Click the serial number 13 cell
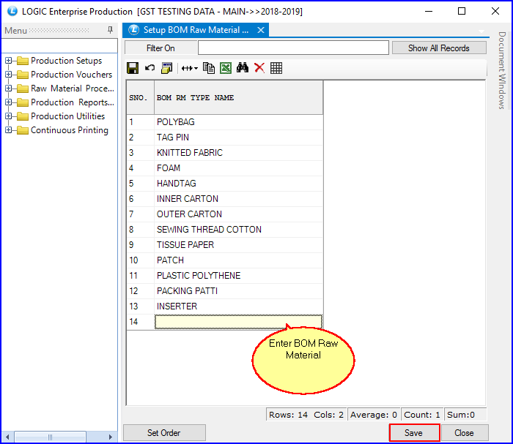 pos(141,306)
